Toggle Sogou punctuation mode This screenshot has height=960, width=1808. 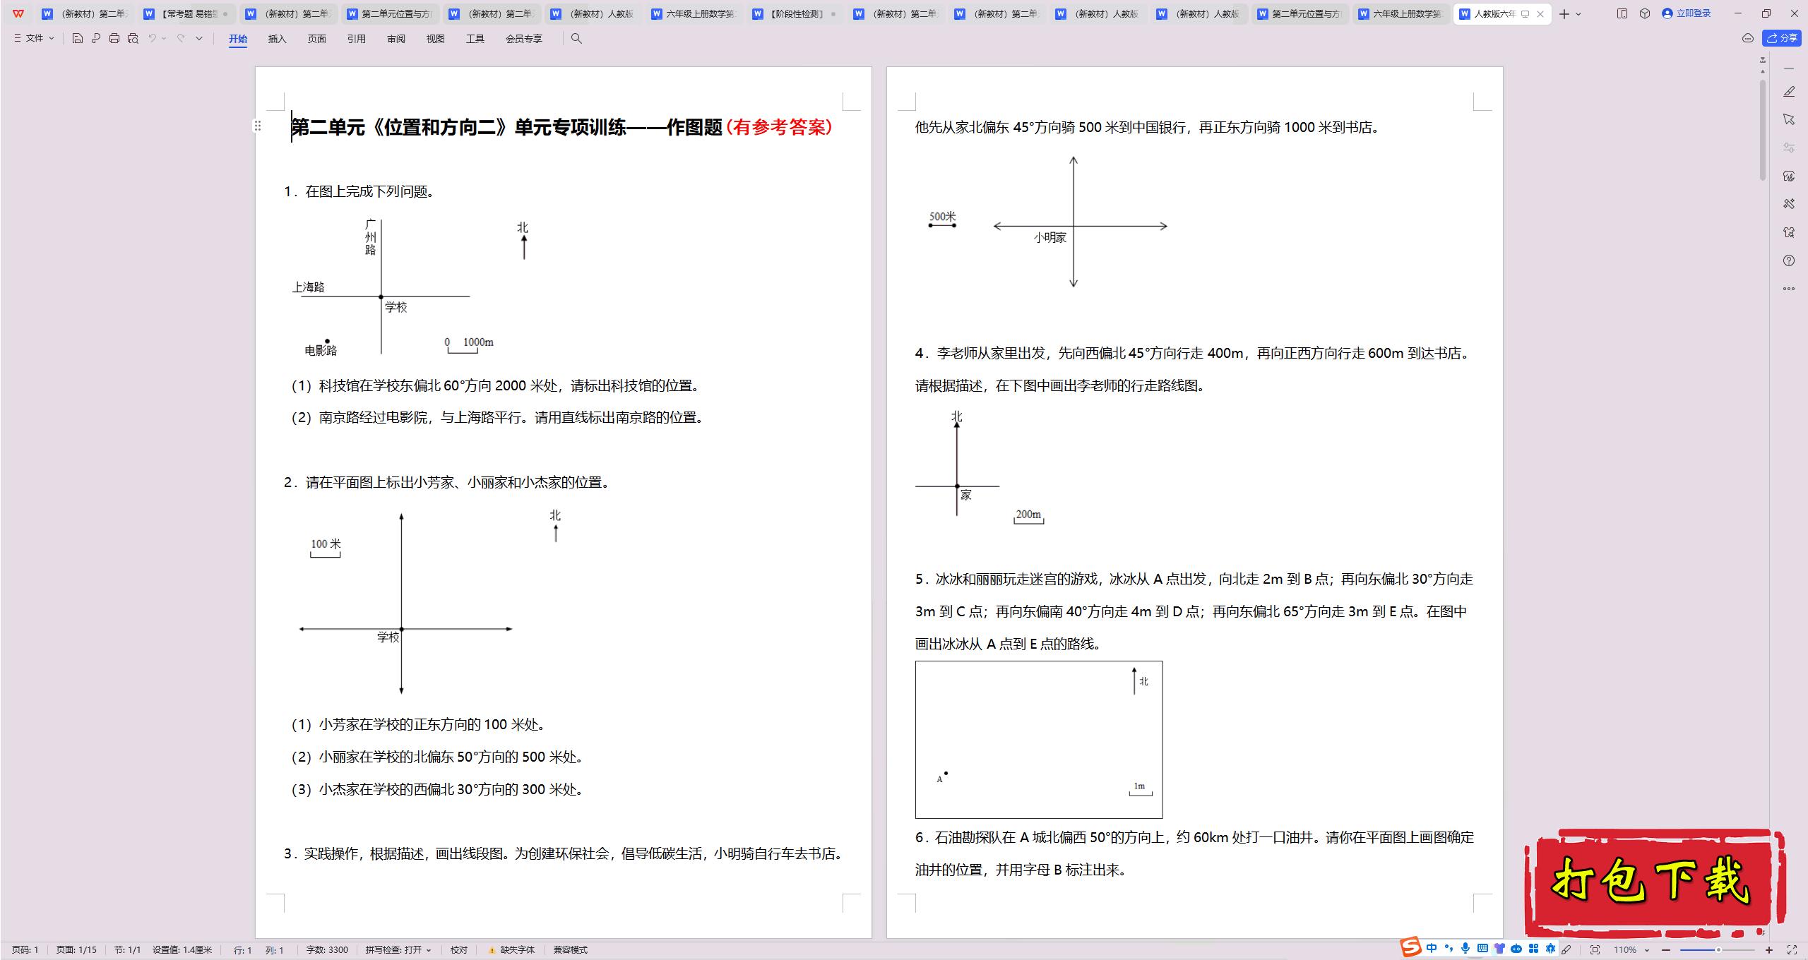[x=1449, y=949]
